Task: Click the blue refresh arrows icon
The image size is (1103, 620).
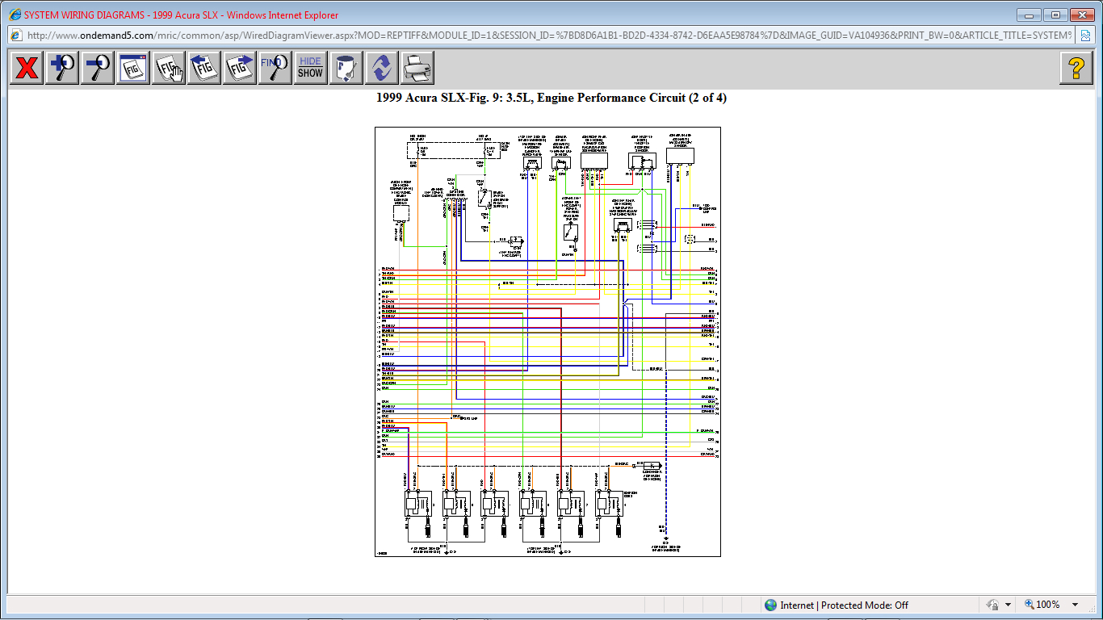Action: (382, 68)
